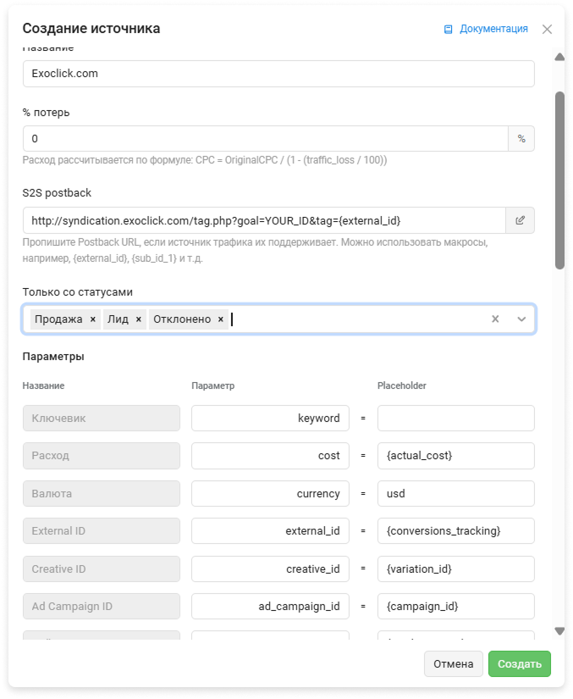This screenshot has height=699, width=573.
Task: Remove the Лид status tag
Action: pyautogui.click(x=139, y=319)
